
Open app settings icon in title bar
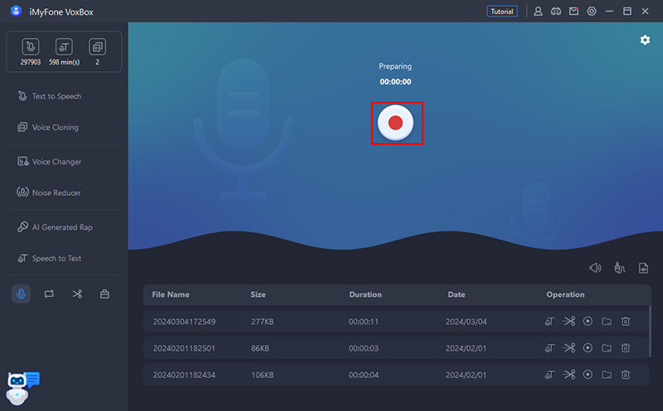point(592,12)
